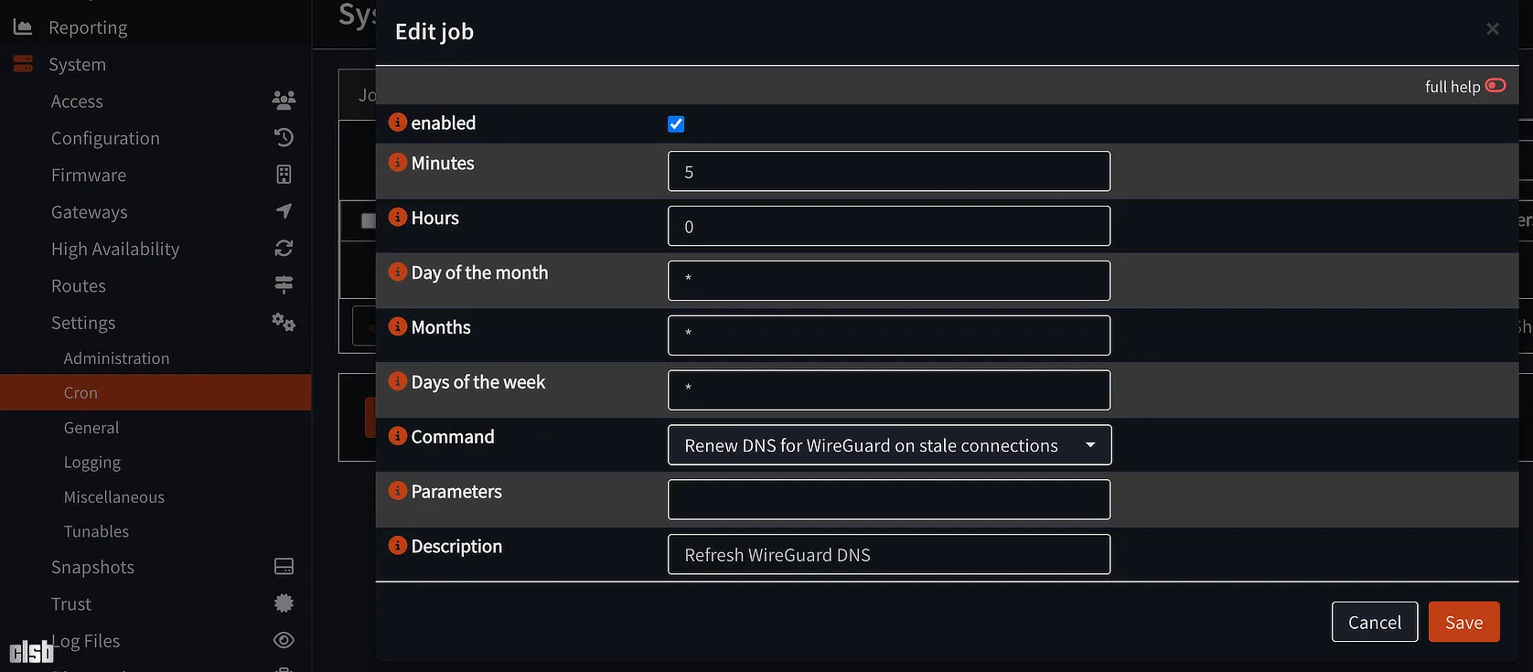Expand the Reporting menu section
Image resolution: width=1533 pixels, height=672 pixels.
[88, 27]
